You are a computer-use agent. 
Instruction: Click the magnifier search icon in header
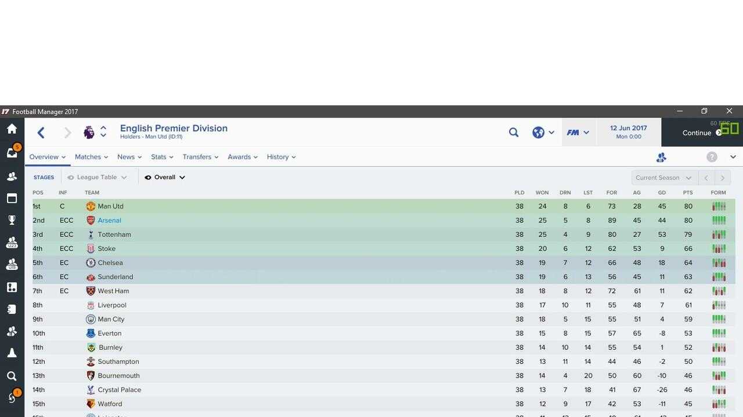click(x=514, y=133)
